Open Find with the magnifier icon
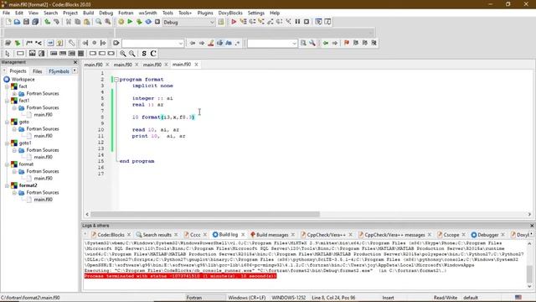 coord(99,22)
